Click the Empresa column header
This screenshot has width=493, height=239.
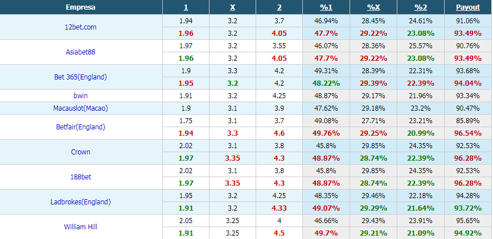point(80,7)
